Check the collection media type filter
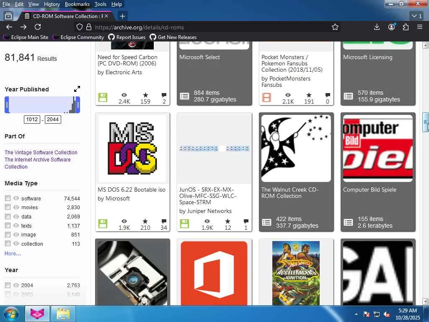 pyautogui.click(x=8, y=244)
